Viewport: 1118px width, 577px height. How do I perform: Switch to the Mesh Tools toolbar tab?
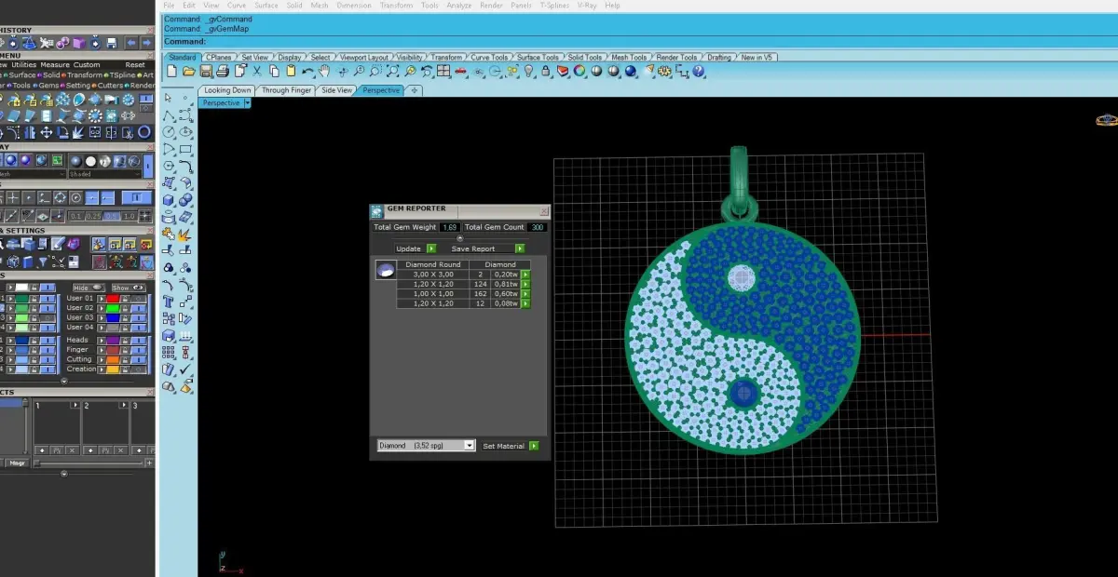tap(629, 57)
